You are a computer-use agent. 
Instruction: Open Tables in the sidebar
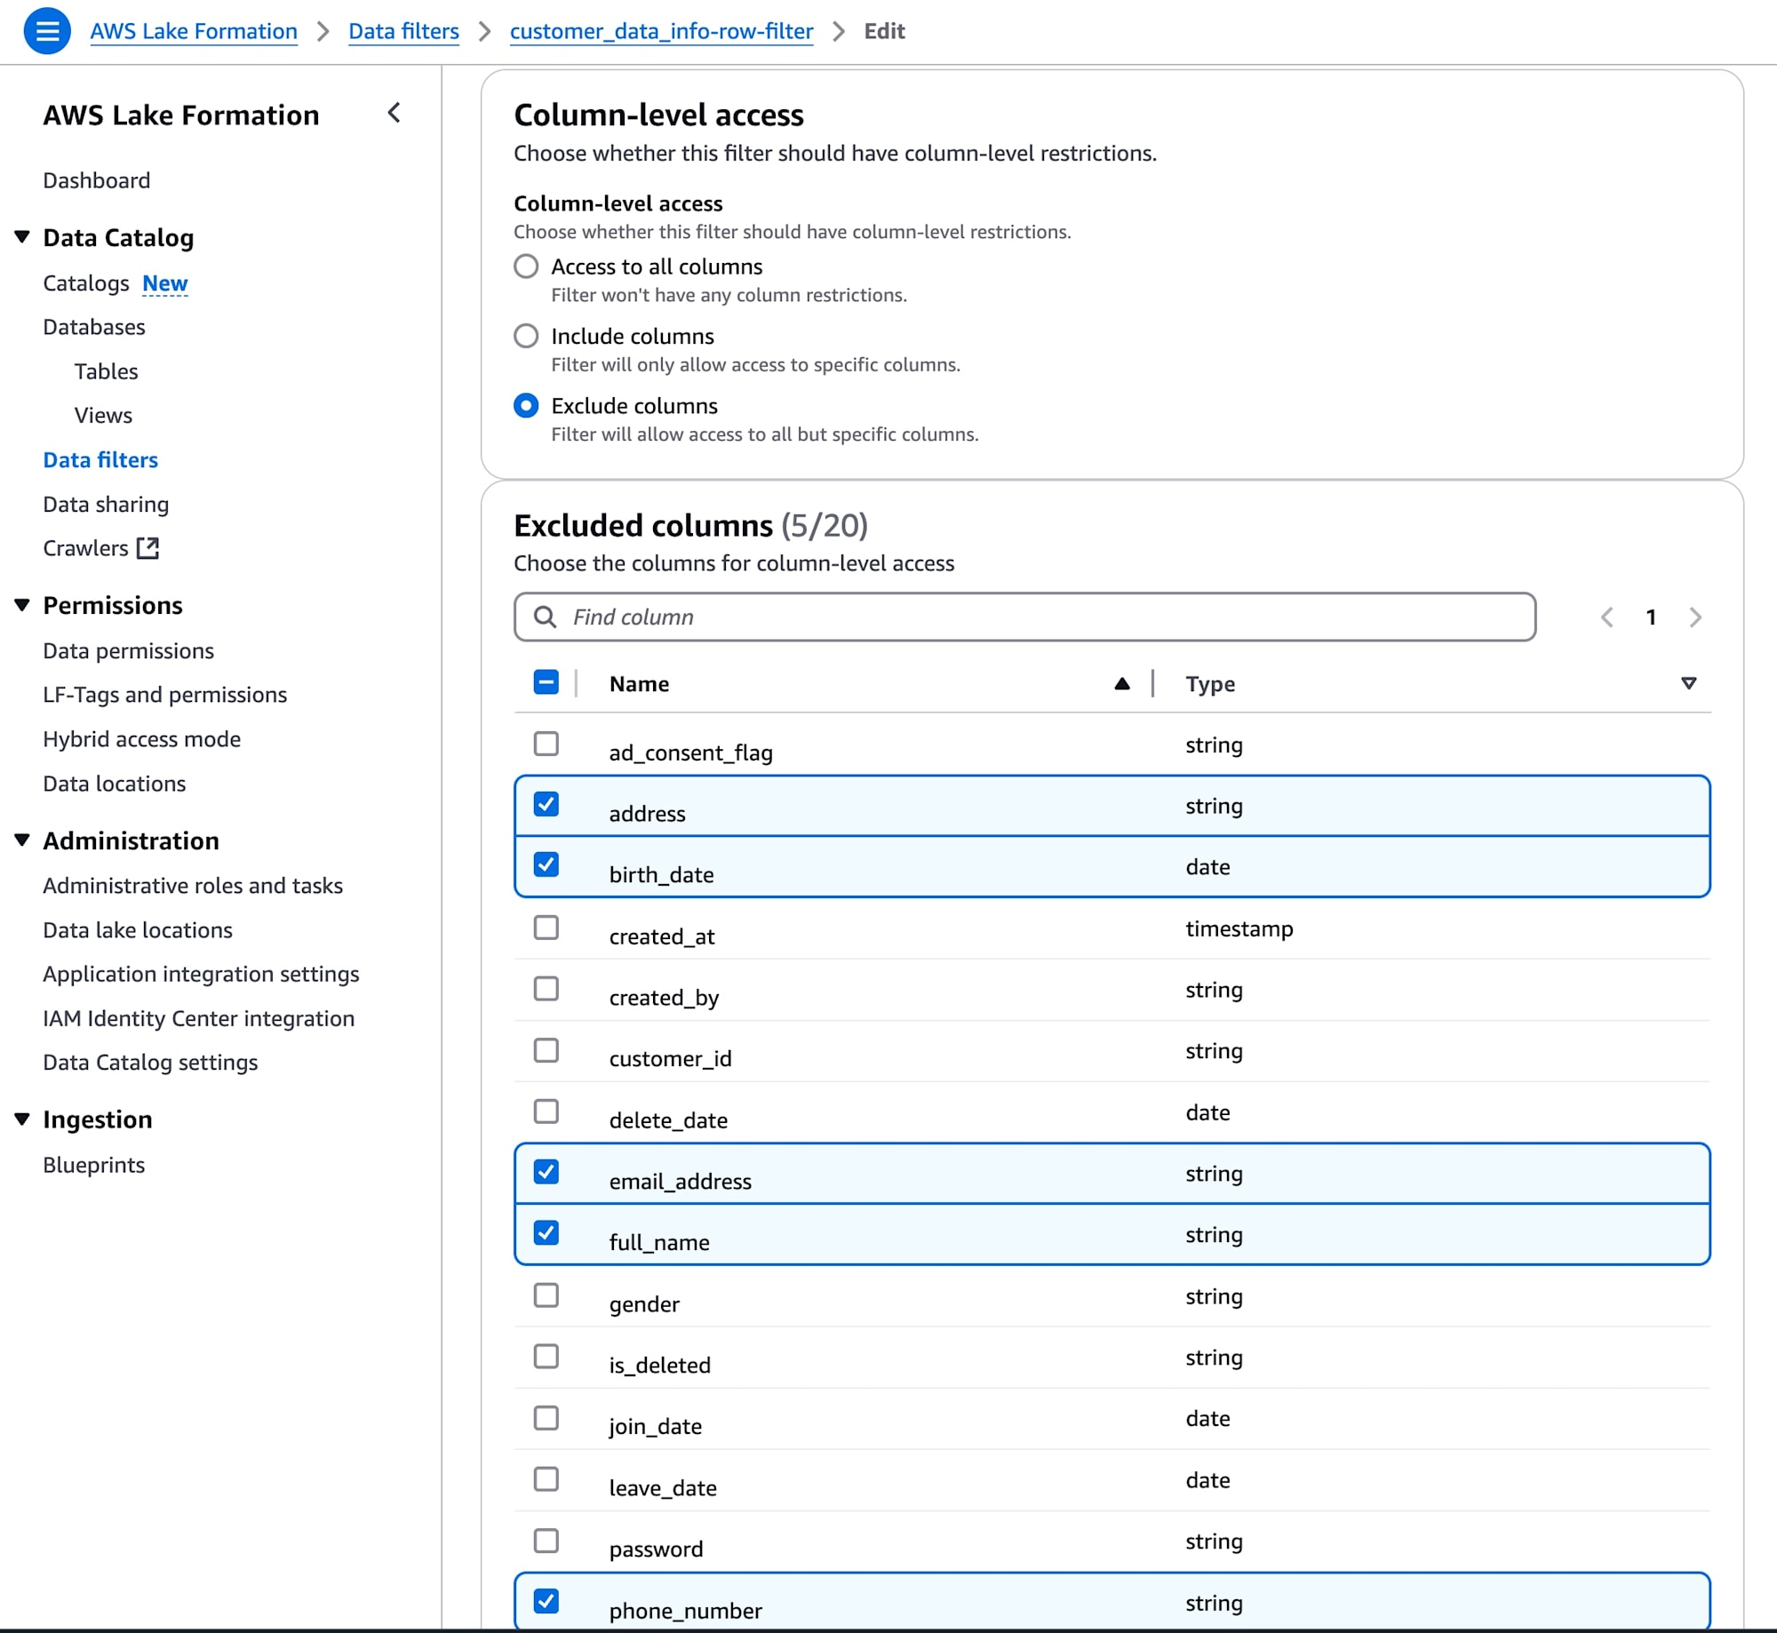(x=107, y=371)
